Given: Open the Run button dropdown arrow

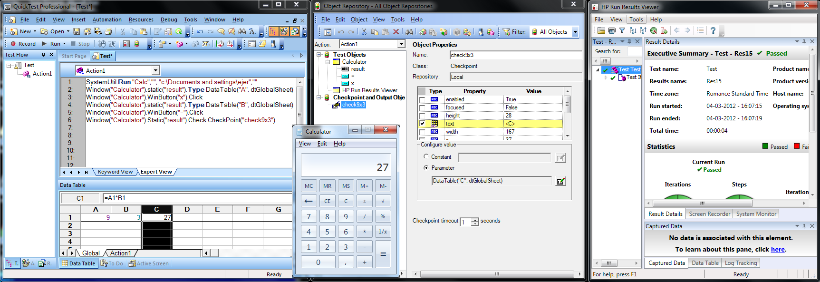Looking at the screenshot, I should click(65, 44).
